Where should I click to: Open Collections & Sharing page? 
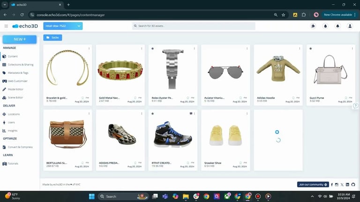18,65
